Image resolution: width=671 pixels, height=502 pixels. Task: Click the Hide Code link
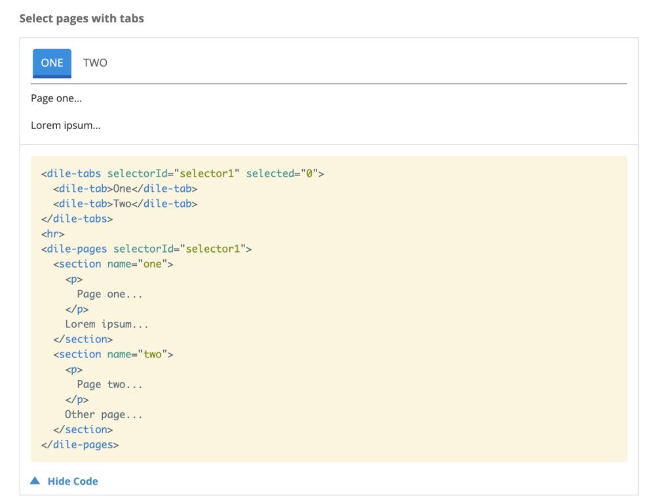(72, 481)
